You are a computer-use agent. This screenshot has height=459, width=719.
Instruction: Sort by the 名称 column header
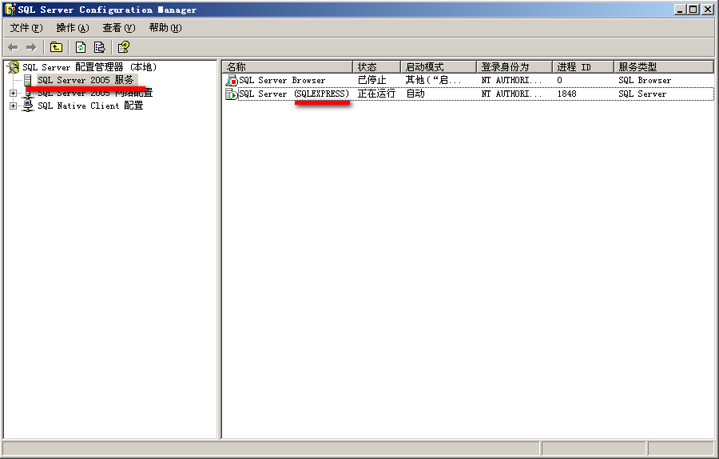pyautogui.click(x=288, y=67)
